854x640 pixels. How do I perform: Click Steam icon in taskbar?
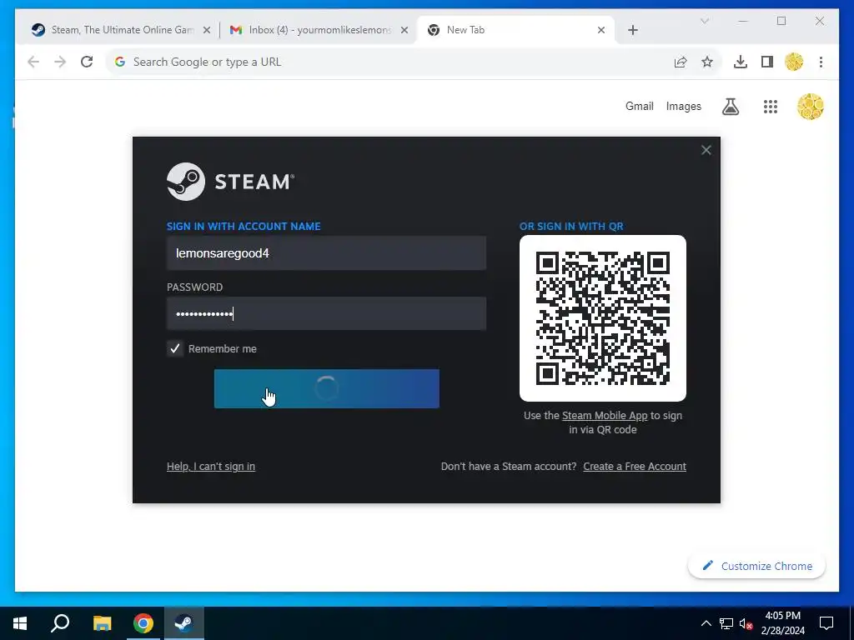184,623
